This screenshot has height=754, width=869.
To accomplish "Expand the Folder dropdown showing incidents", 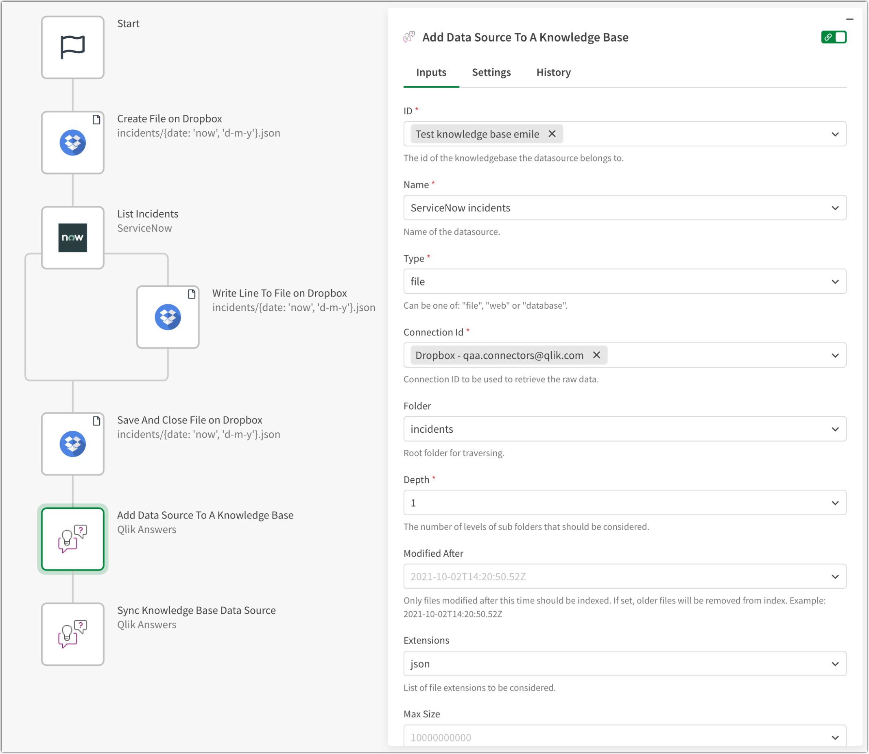I will coord(835,429).
